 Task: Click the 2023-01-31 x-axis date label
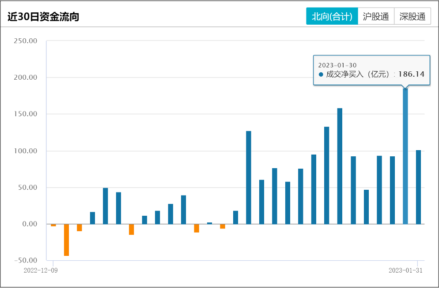(405, 271)
